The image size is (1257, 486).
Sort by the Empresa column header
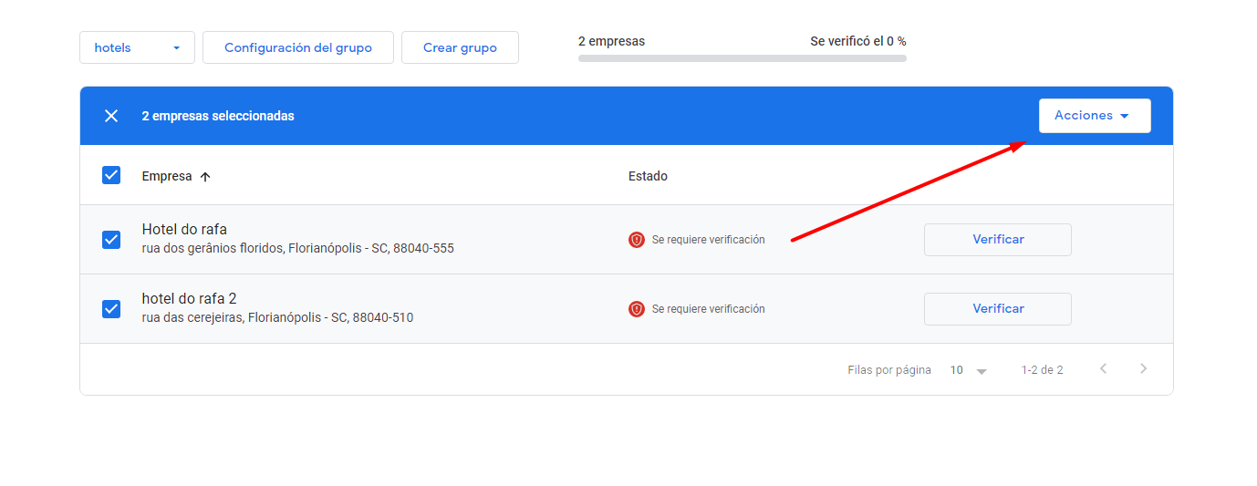pyautogui.click(x=167, y=176)
